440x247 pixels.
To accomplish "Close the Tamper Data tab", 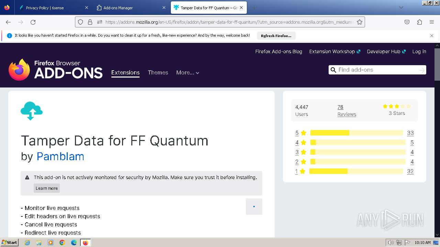I will coord(241,8).
